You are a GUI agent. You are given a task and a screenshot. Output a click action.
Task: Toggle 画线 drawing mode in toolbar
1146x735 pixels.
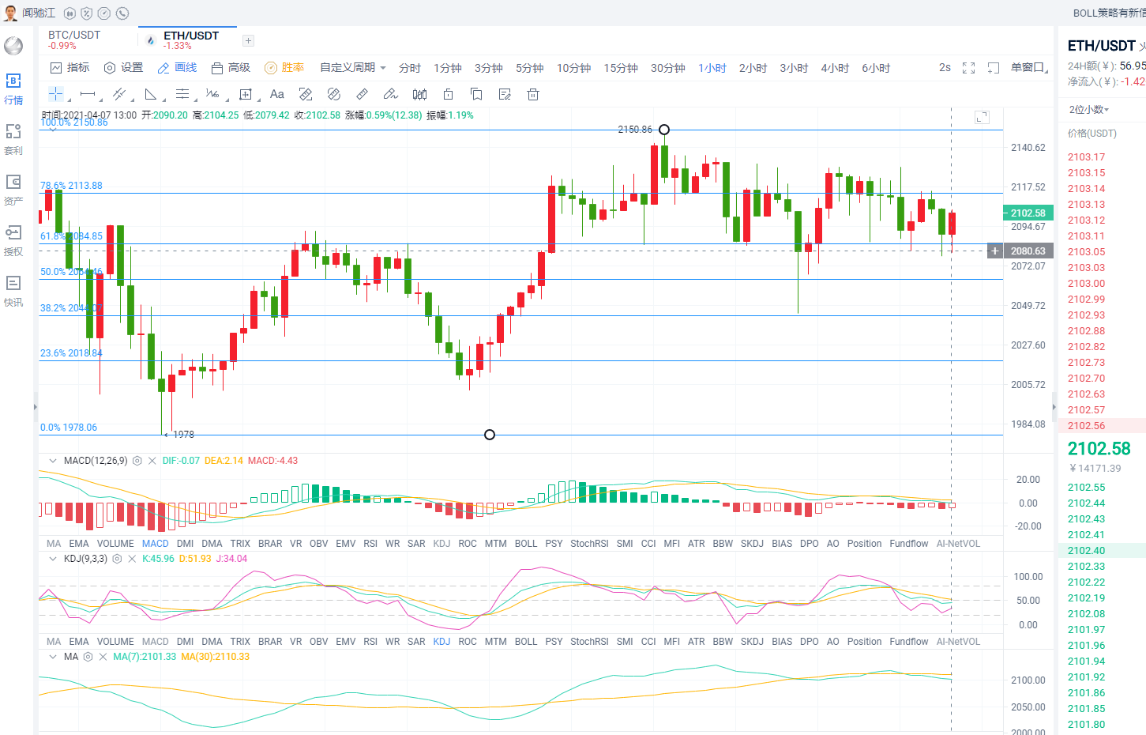[177, 68]
